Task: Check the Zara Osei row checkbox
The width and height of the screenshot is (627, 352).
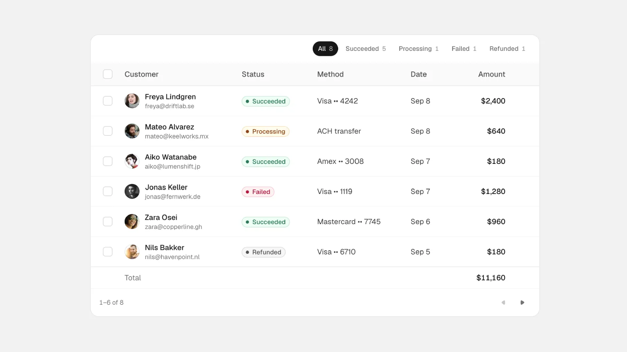Action: [x=108, y=221]
